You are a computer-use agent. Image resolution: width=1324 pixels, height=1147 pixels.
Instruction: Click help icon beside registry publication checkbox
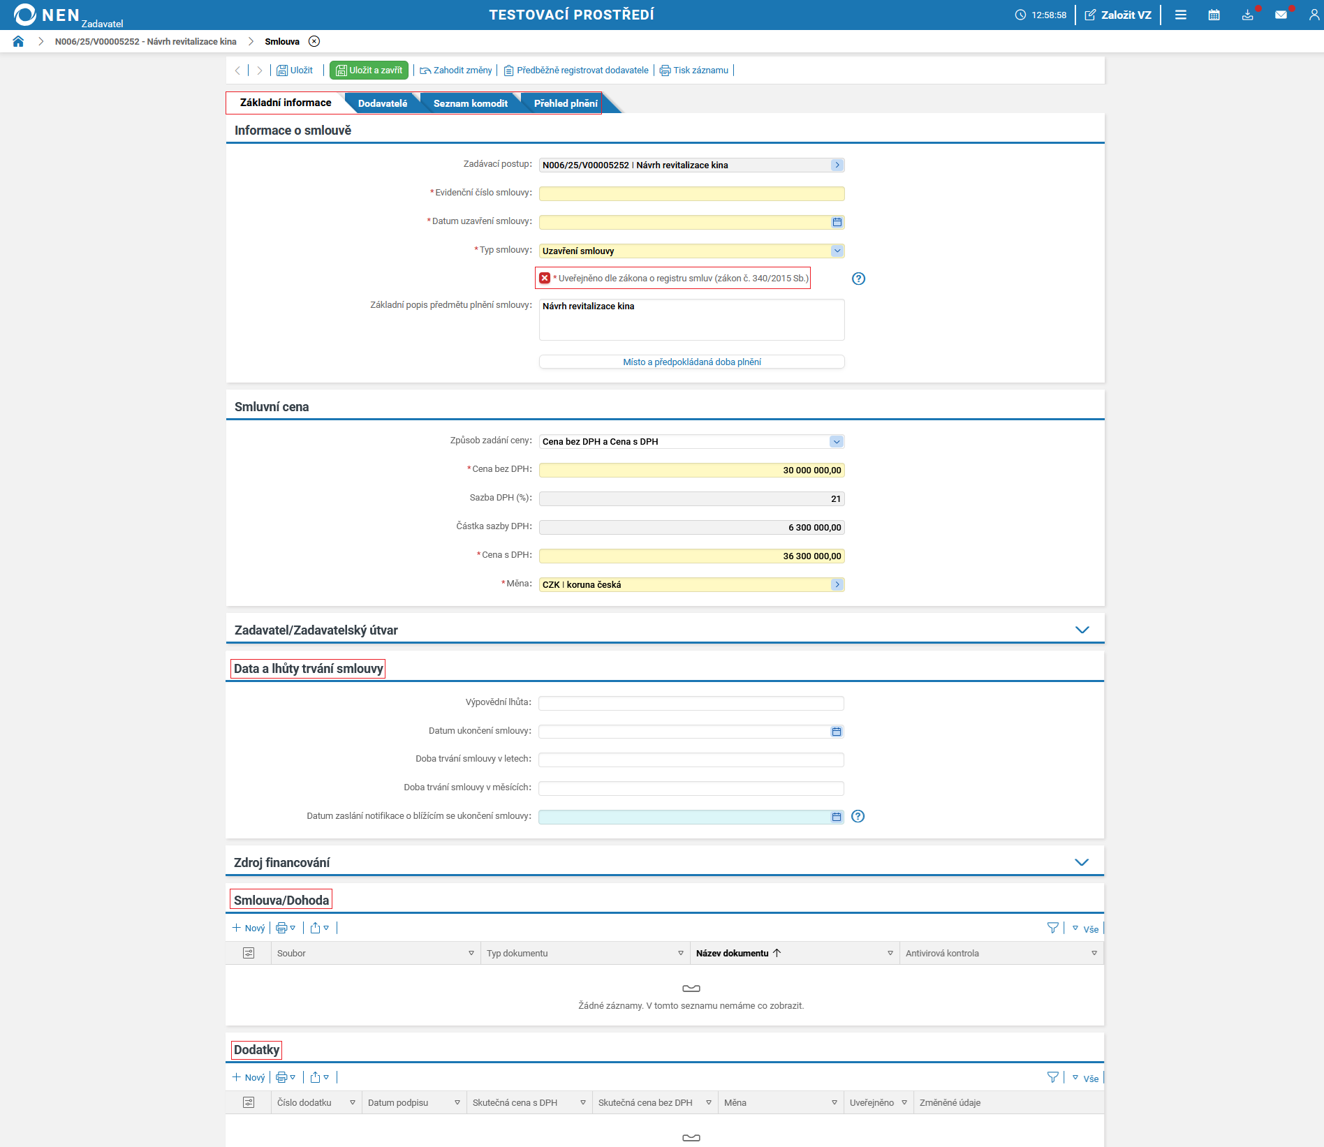858,279
